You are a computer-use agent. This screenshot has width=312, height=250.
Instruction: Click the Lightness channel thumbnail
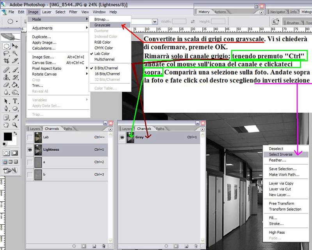pyautogui.click(x=38, y=150)
